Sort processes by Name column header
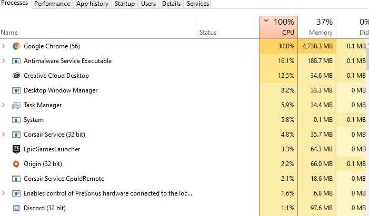 98,28
